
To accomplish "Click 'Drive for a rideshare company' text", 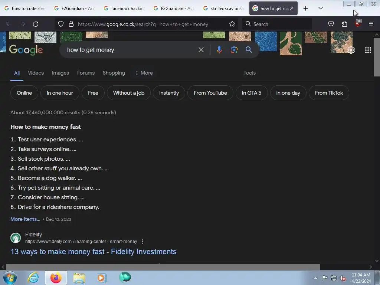I will coord(58,207).
